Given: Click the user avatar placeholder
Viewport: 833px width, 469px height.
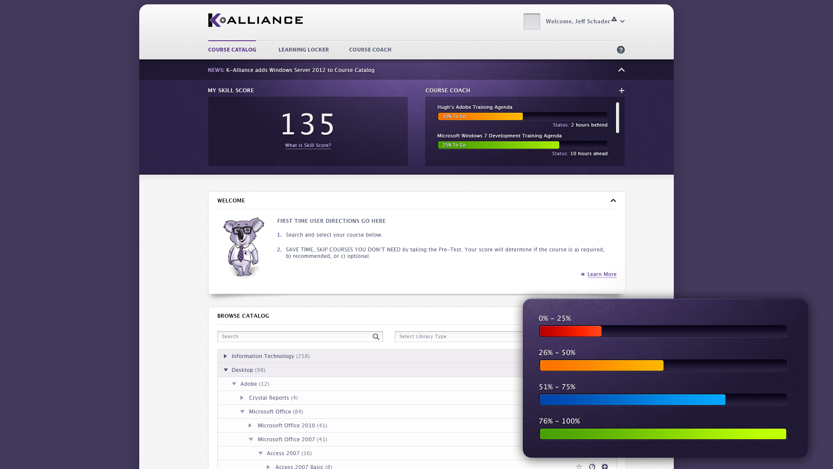Looking at the screenshot, I should click(531, 22).
